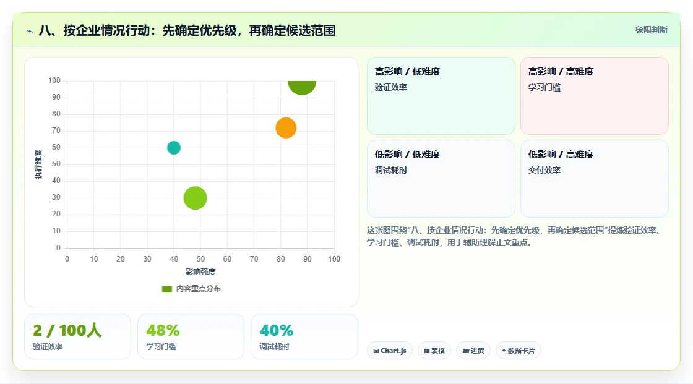Click the lightning icon beside the section title
Image resolution: width=693 pixels, height=384 pixels.
coord(29,31)
